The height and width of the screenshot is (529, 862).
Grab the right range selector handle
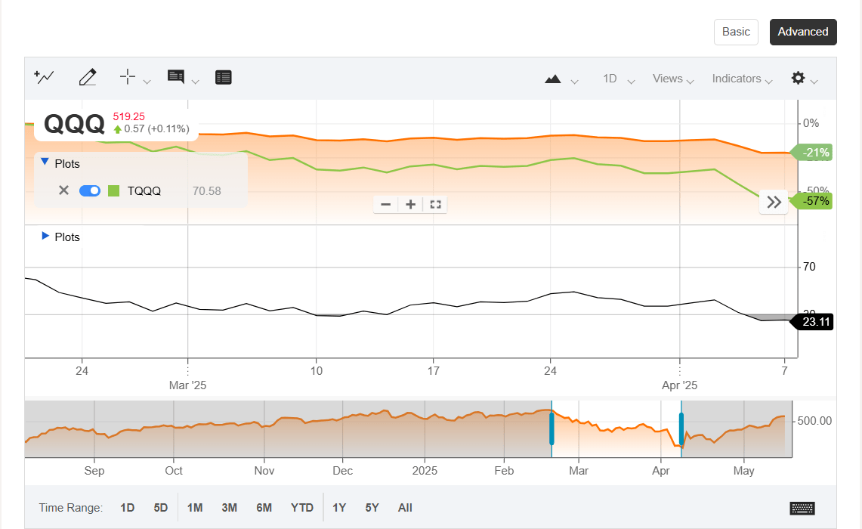click(681, 429)
